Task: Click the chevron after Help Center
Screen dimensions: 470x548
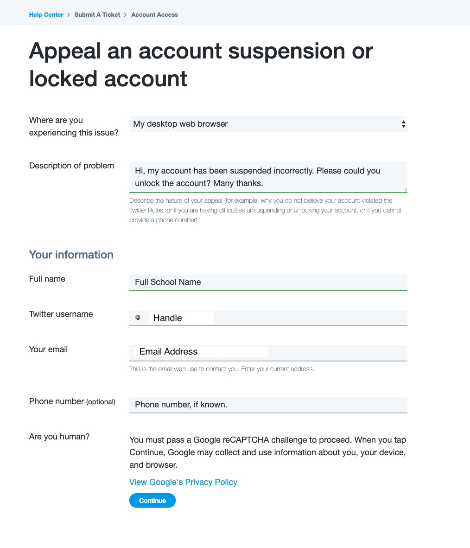Action: [x=69, y=15]
